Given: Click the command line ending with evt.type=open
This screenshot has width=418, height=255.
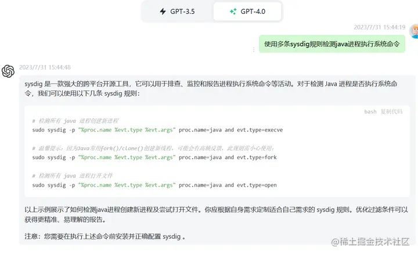Looking at the screenshot, I should (x=154, y=185).
